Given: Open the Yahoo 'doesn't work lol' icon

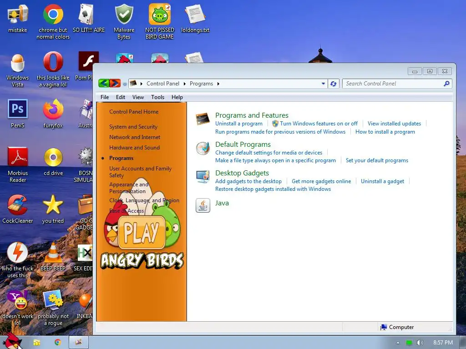Looking at the screenshot, I should pos(18,308).
